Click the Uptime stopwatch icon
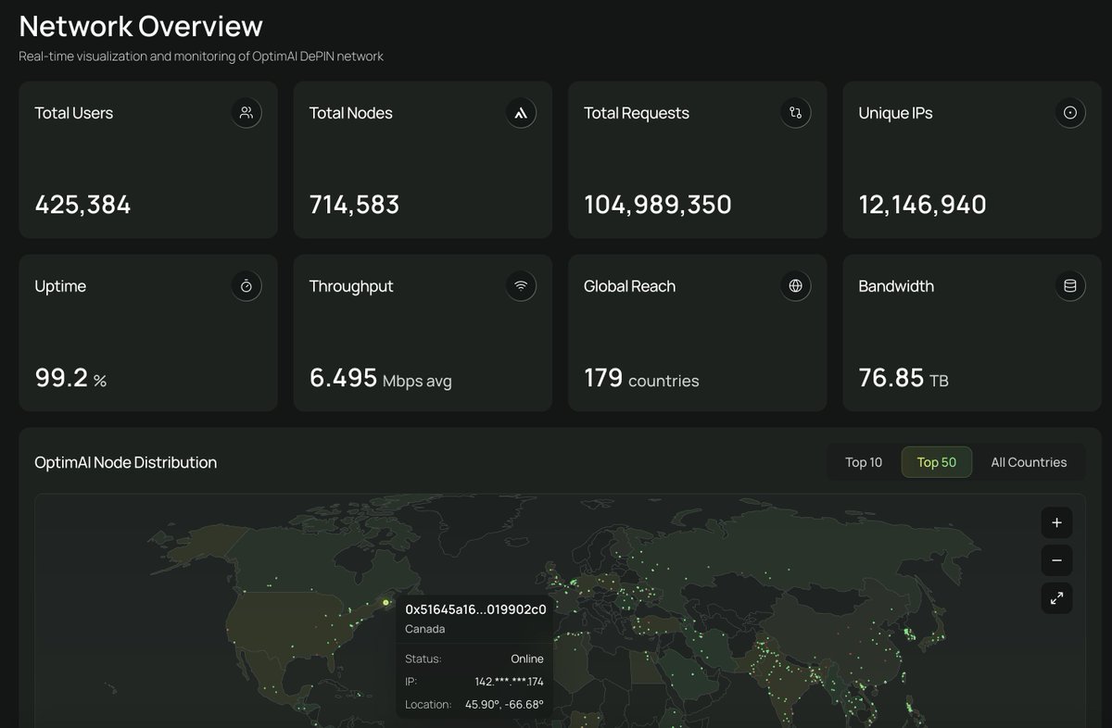 point(246,286)
